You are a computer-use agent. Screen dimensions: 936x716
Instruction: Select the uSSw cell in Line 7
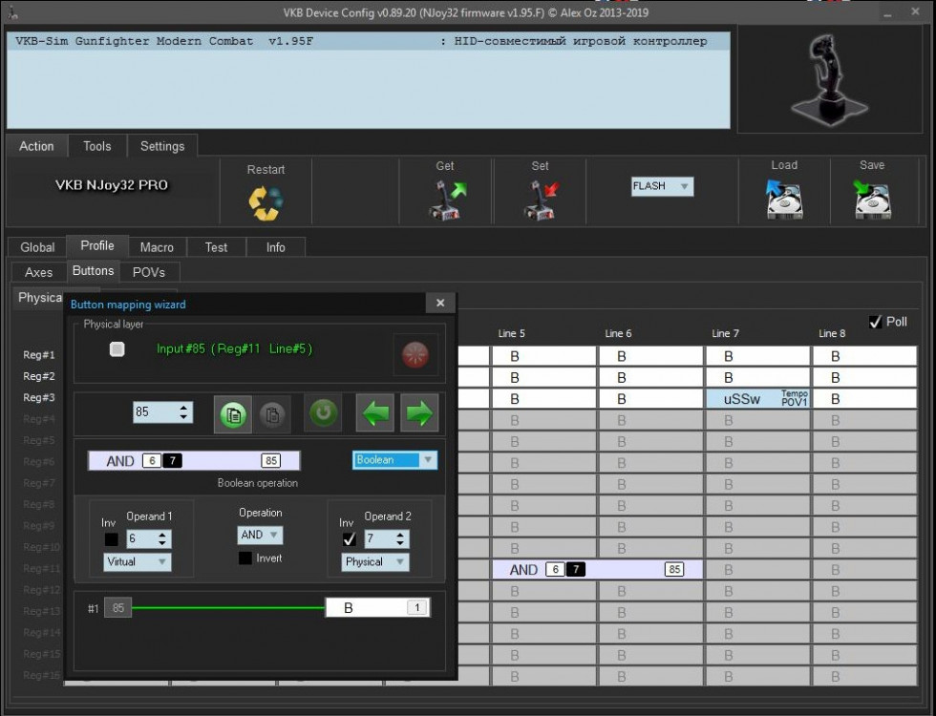pyautogui.click(x=756, y=399)
